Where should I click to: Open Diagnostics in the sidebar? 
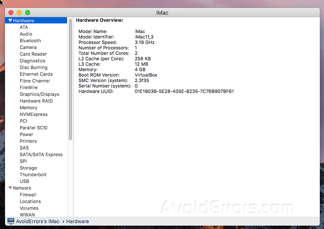(x=32, y=61)
